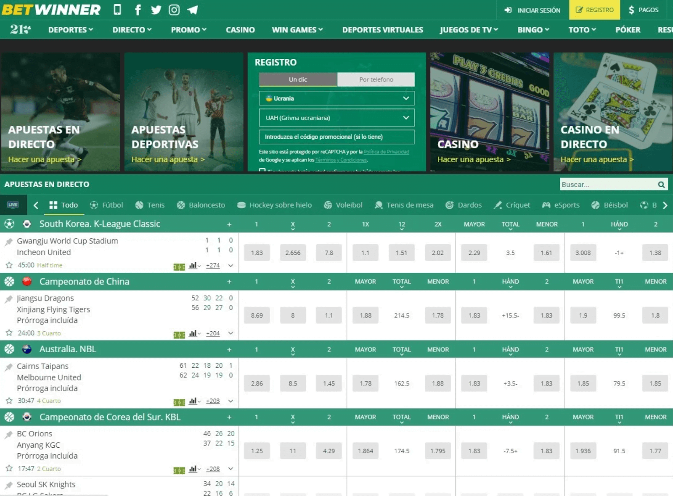Image resolution: width=673 pixels, height=496 pixels.
Task: Click the 21+ age badge
Action: click(20, 29)
